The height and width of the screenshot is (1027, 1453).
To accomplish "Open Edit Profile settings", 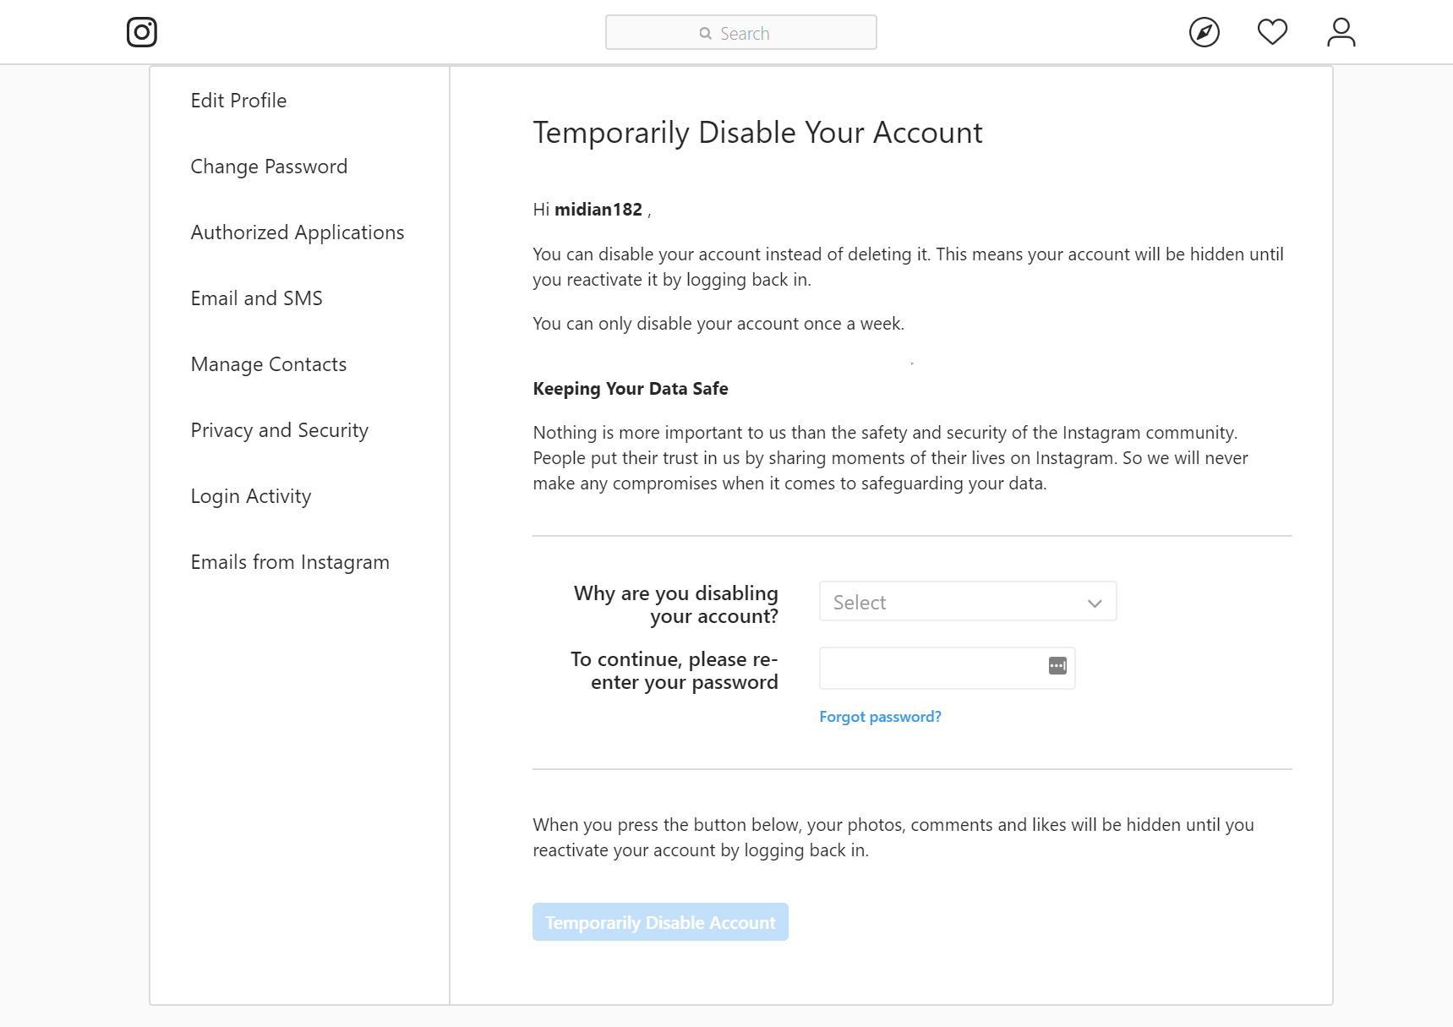I will (238, 101).
